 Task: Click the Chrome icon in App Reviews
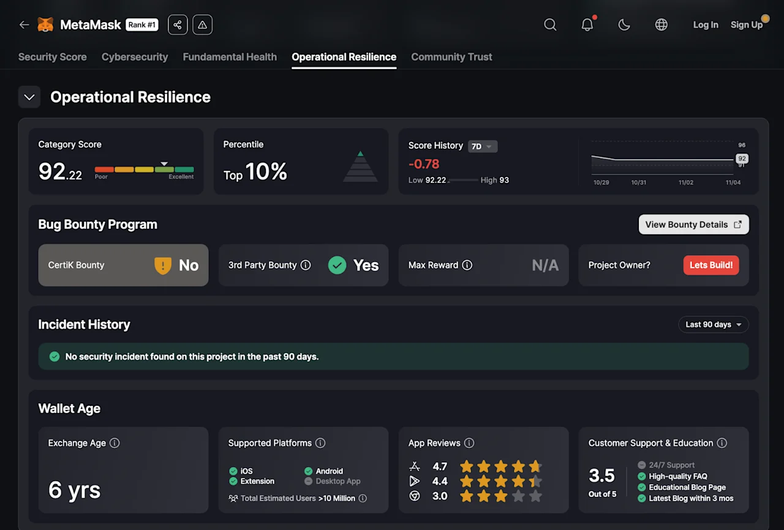point(415,496)
